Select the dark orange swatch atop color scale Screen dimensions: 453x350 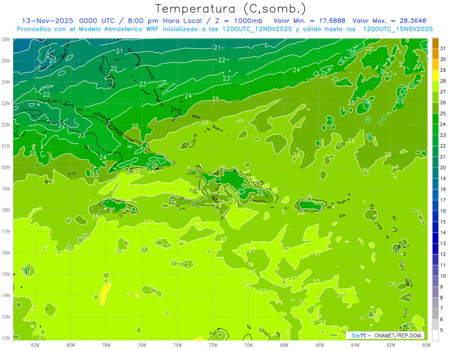coord(435,43)
